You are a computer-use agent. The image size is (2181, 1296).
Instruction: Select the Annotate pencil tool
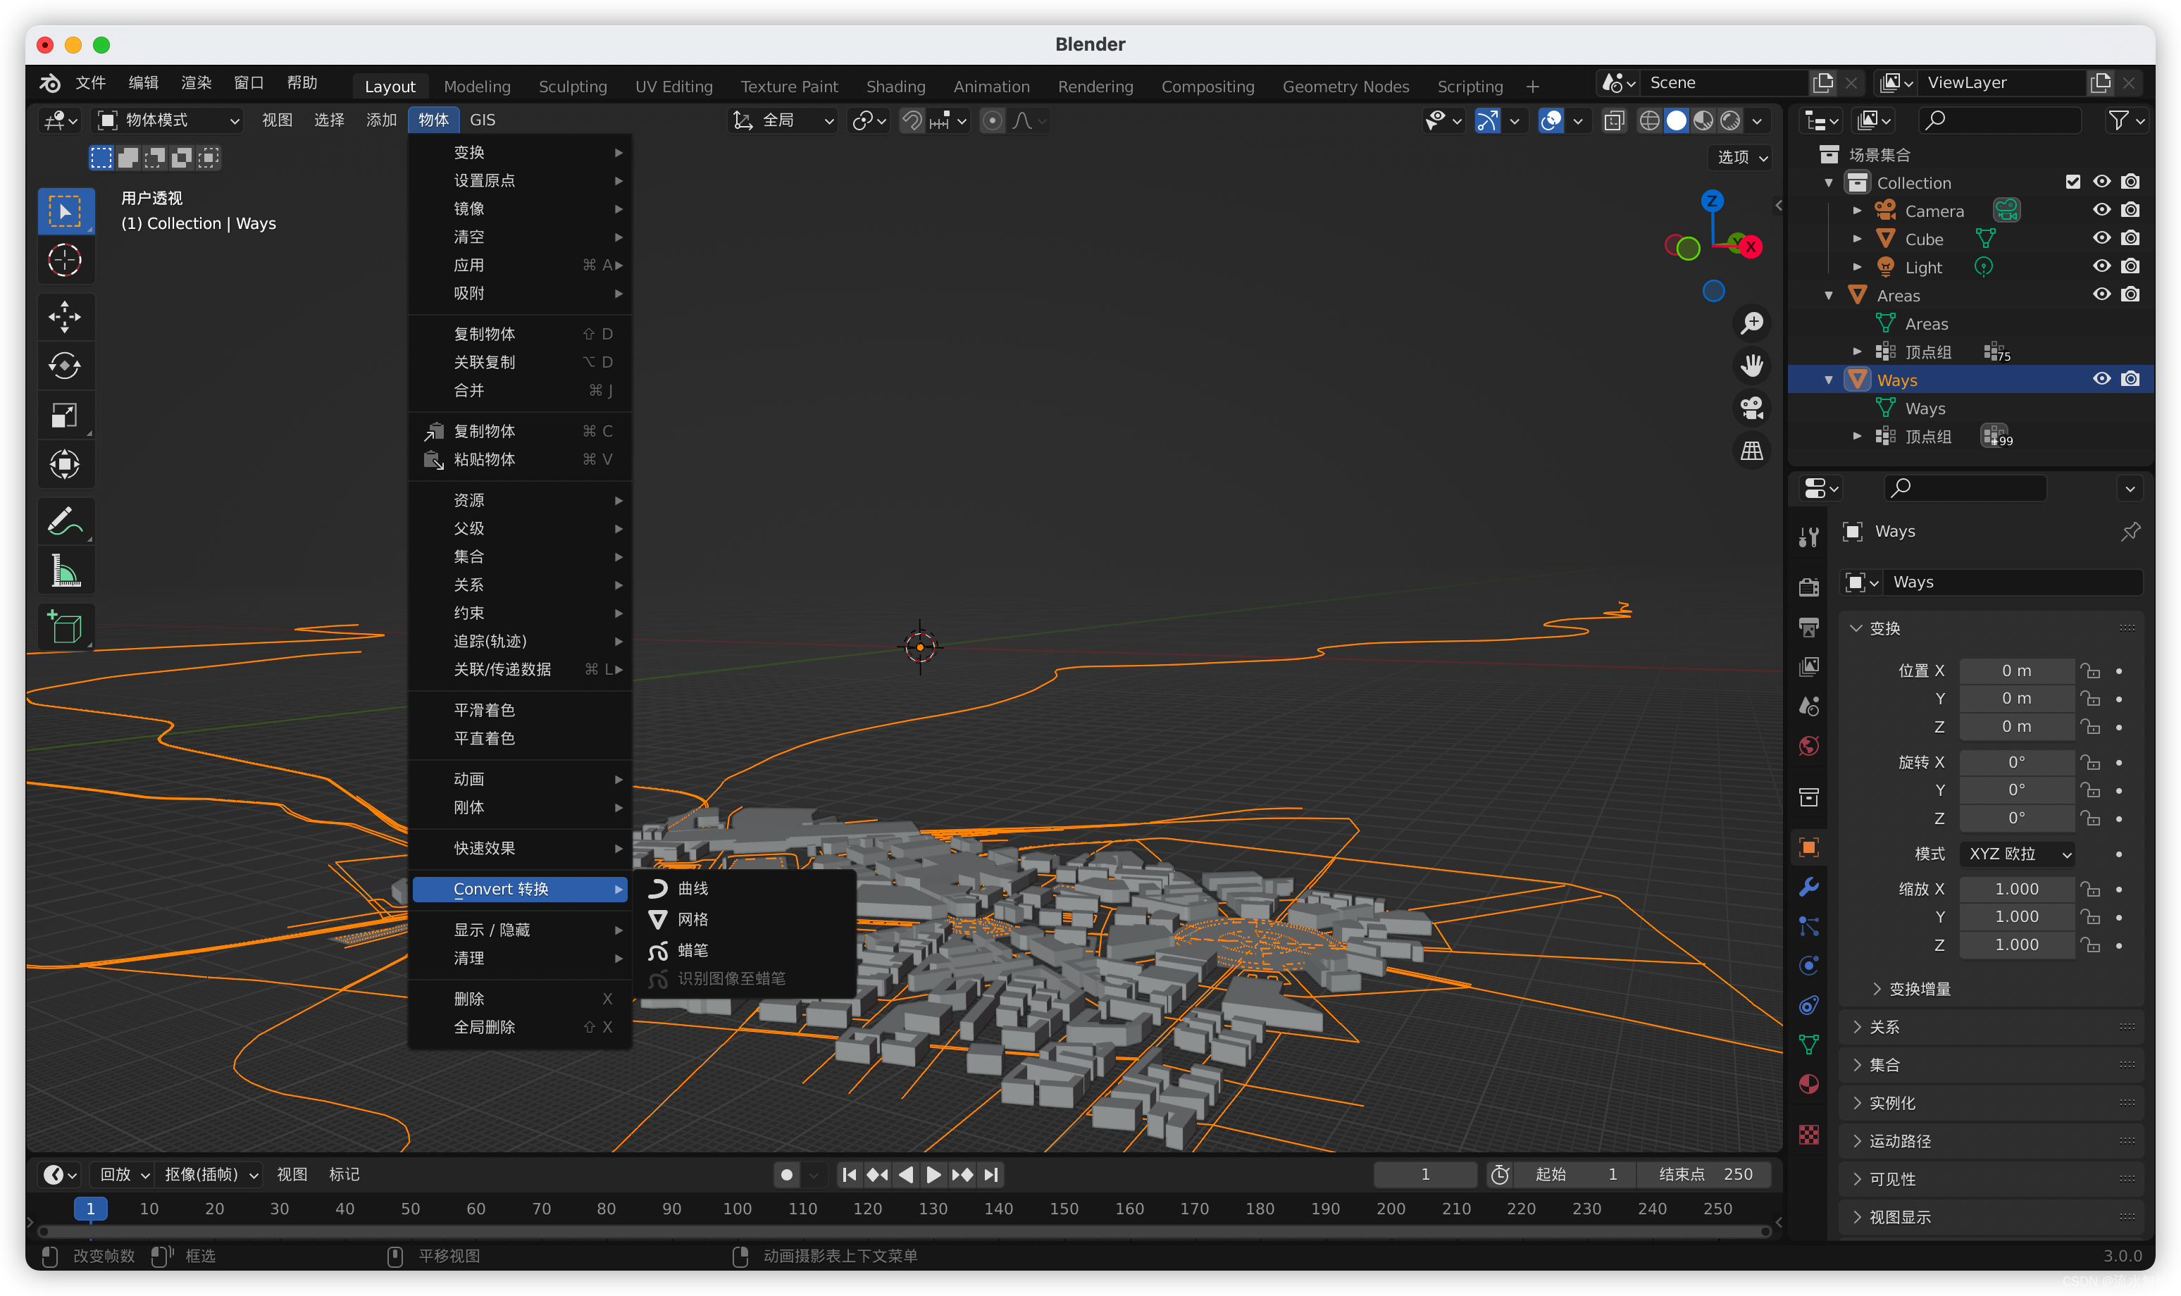[66, 521]
